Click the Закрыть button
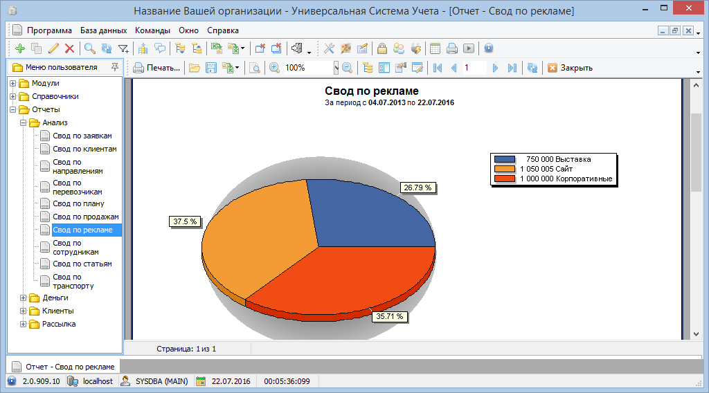This screenshot has height=393, width=709. pyautogui.click(x=570, y=68)
